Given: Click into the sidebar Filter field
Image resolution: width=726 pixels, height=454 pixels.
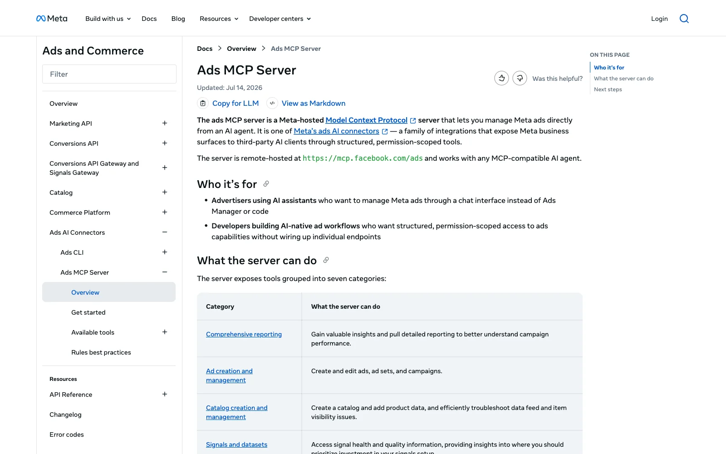Looking at the screenshot, I should [109, 74].
